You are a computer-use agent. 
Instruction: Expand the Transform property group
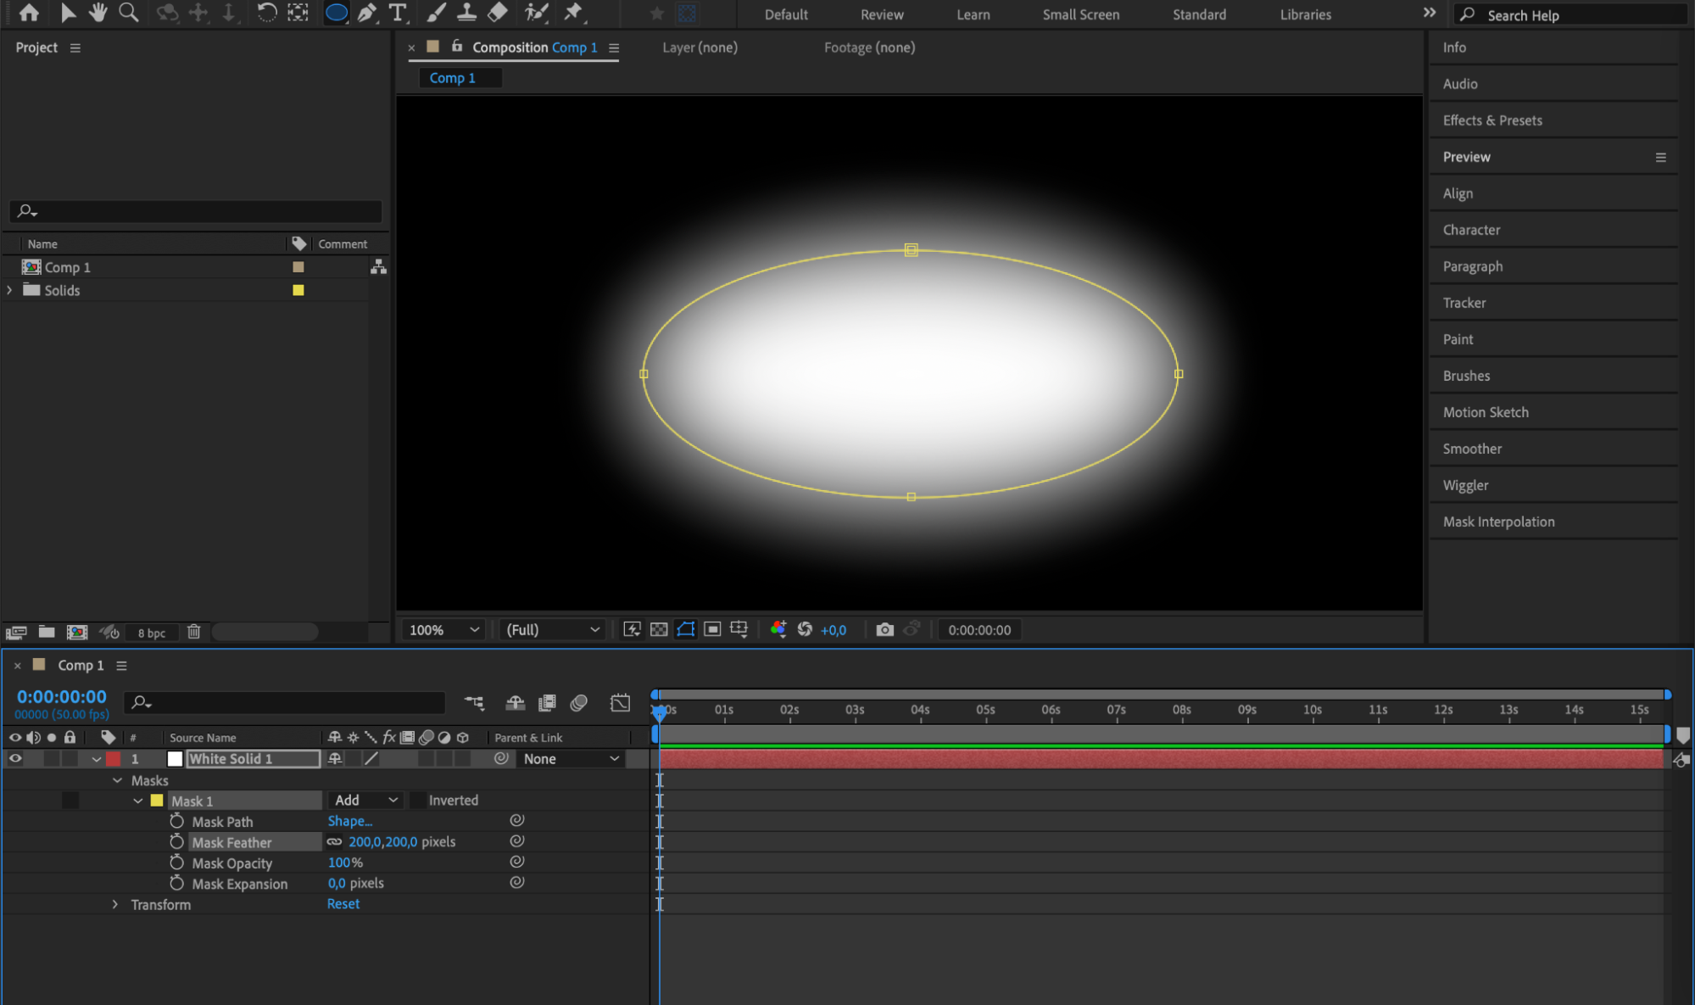coord(115,904)
